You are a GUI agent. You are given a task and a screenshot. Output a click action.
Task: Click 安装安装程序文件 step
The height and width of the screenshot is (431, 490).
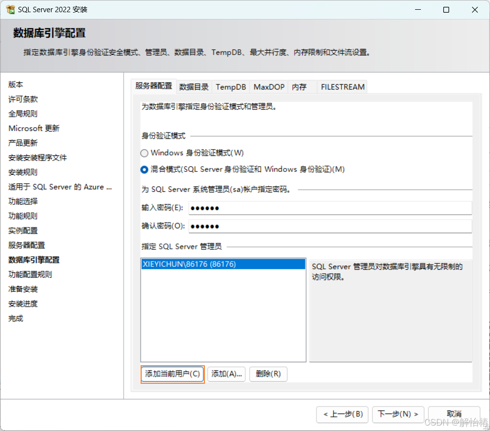click(x=37, y=158)
